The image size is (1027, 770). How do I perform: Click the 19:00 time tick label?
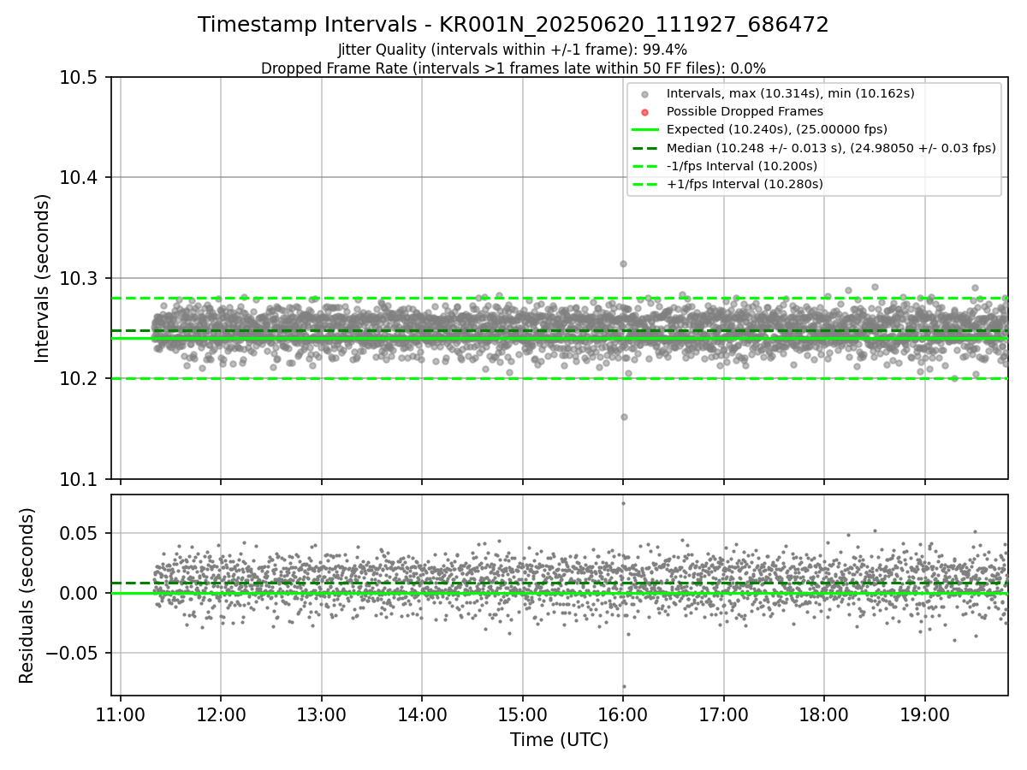(924, 714)
